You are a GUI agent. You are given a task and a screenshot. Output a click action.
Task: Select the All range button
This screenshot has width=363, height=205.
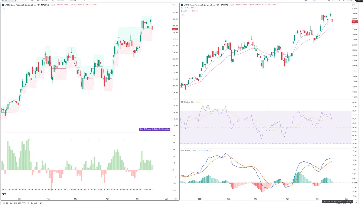tap(35, 203)
